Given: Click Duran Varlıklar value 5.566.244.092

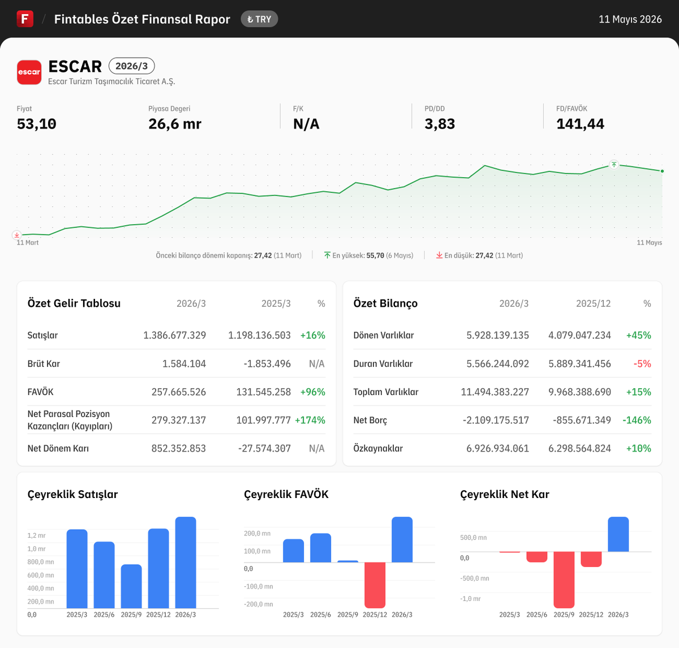Looking at the screenshot, I should point(498,363).
